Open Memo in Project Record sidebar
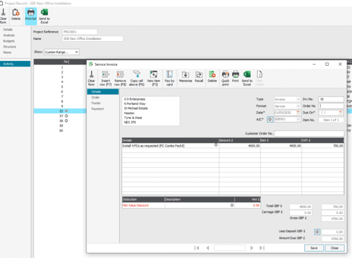The image size is (352, 258). 7,52
